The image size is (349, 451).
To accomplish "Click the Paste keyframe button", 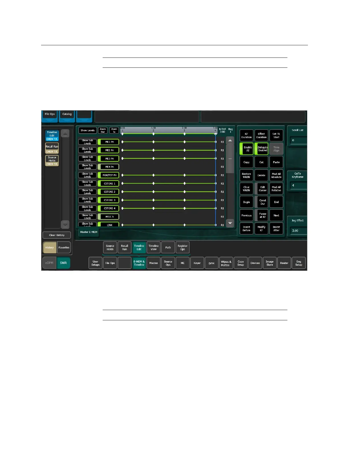I will (x=276, y=162).
